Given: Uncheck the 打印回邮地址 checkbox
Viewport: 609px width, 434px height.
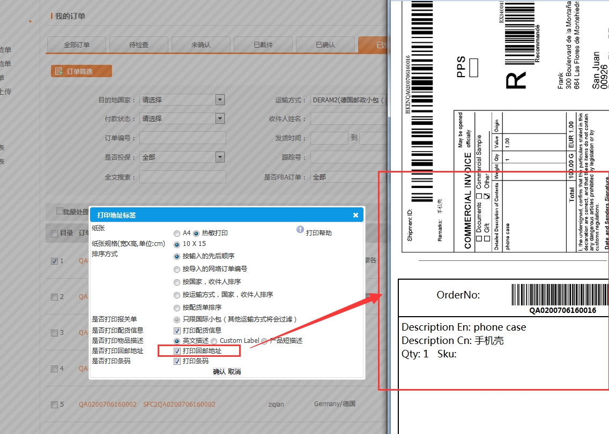Looking at the screenshot, I should [177, 351].
